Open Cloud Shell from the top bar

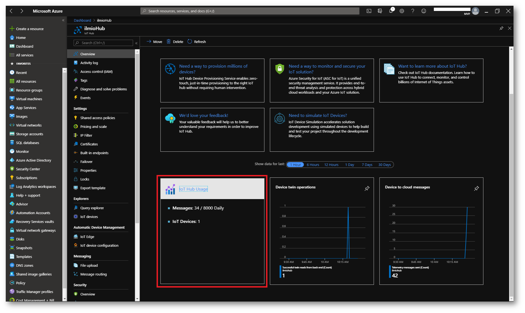pos(369,11)
